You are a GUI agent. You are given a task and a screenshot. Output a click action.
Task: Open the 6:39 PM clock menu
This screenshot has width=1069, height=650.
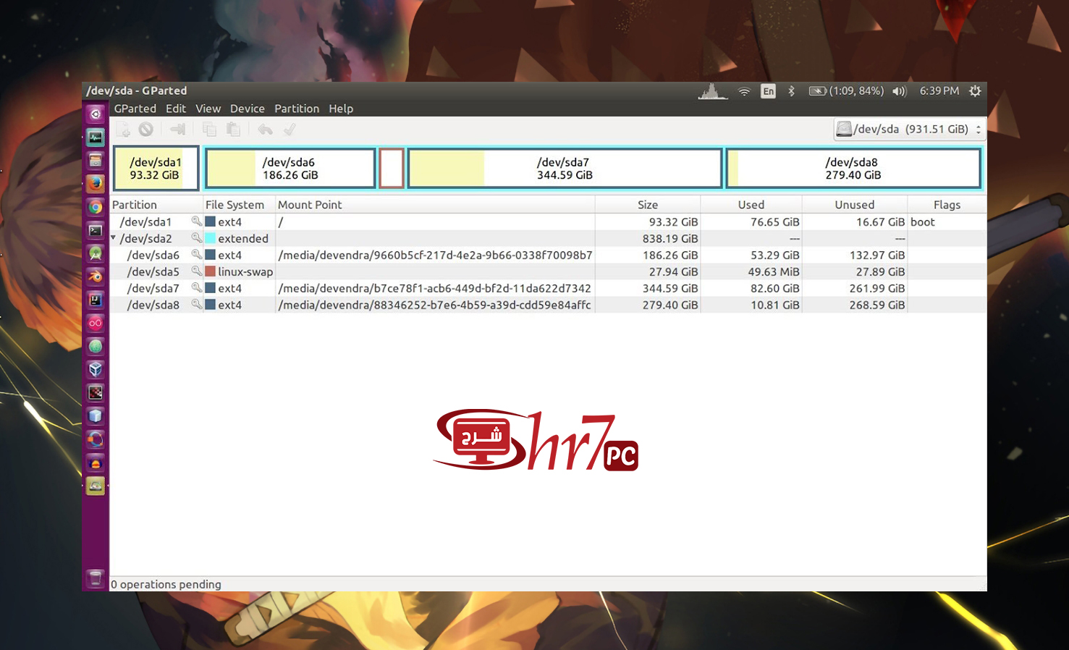[x=939, y=91]
